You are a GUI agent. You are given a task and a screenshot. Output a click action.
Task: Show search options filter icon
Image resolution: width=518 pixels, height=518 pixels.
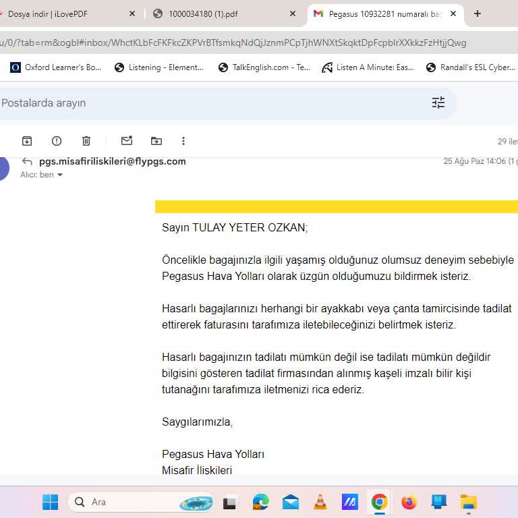coord(438,103)
